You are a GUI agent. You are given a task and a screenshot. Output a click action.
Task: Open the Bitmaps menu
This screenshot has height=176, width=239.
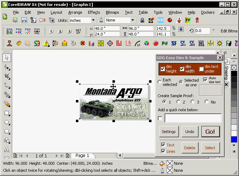[112, 12]
